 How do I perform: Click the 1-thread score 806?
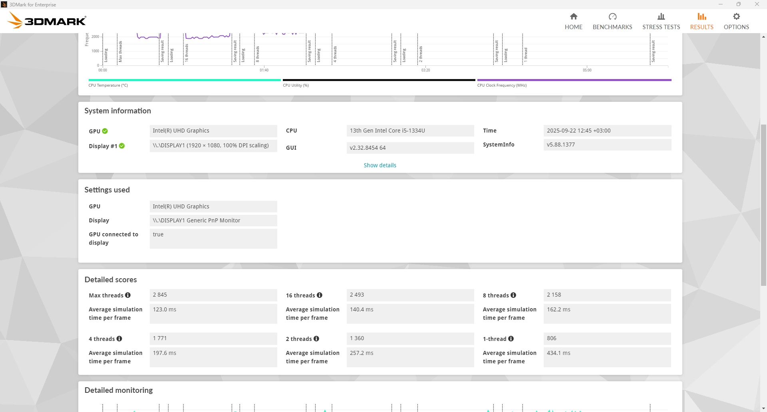(x=607, y=339)
